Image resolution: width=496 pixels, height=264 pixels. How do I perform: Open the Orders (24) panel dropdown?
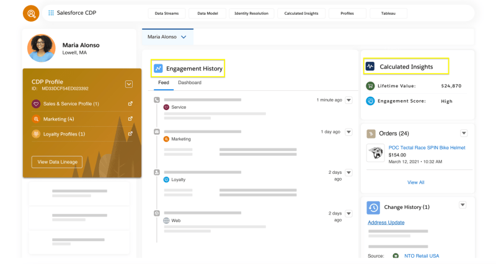pos(464,133)
